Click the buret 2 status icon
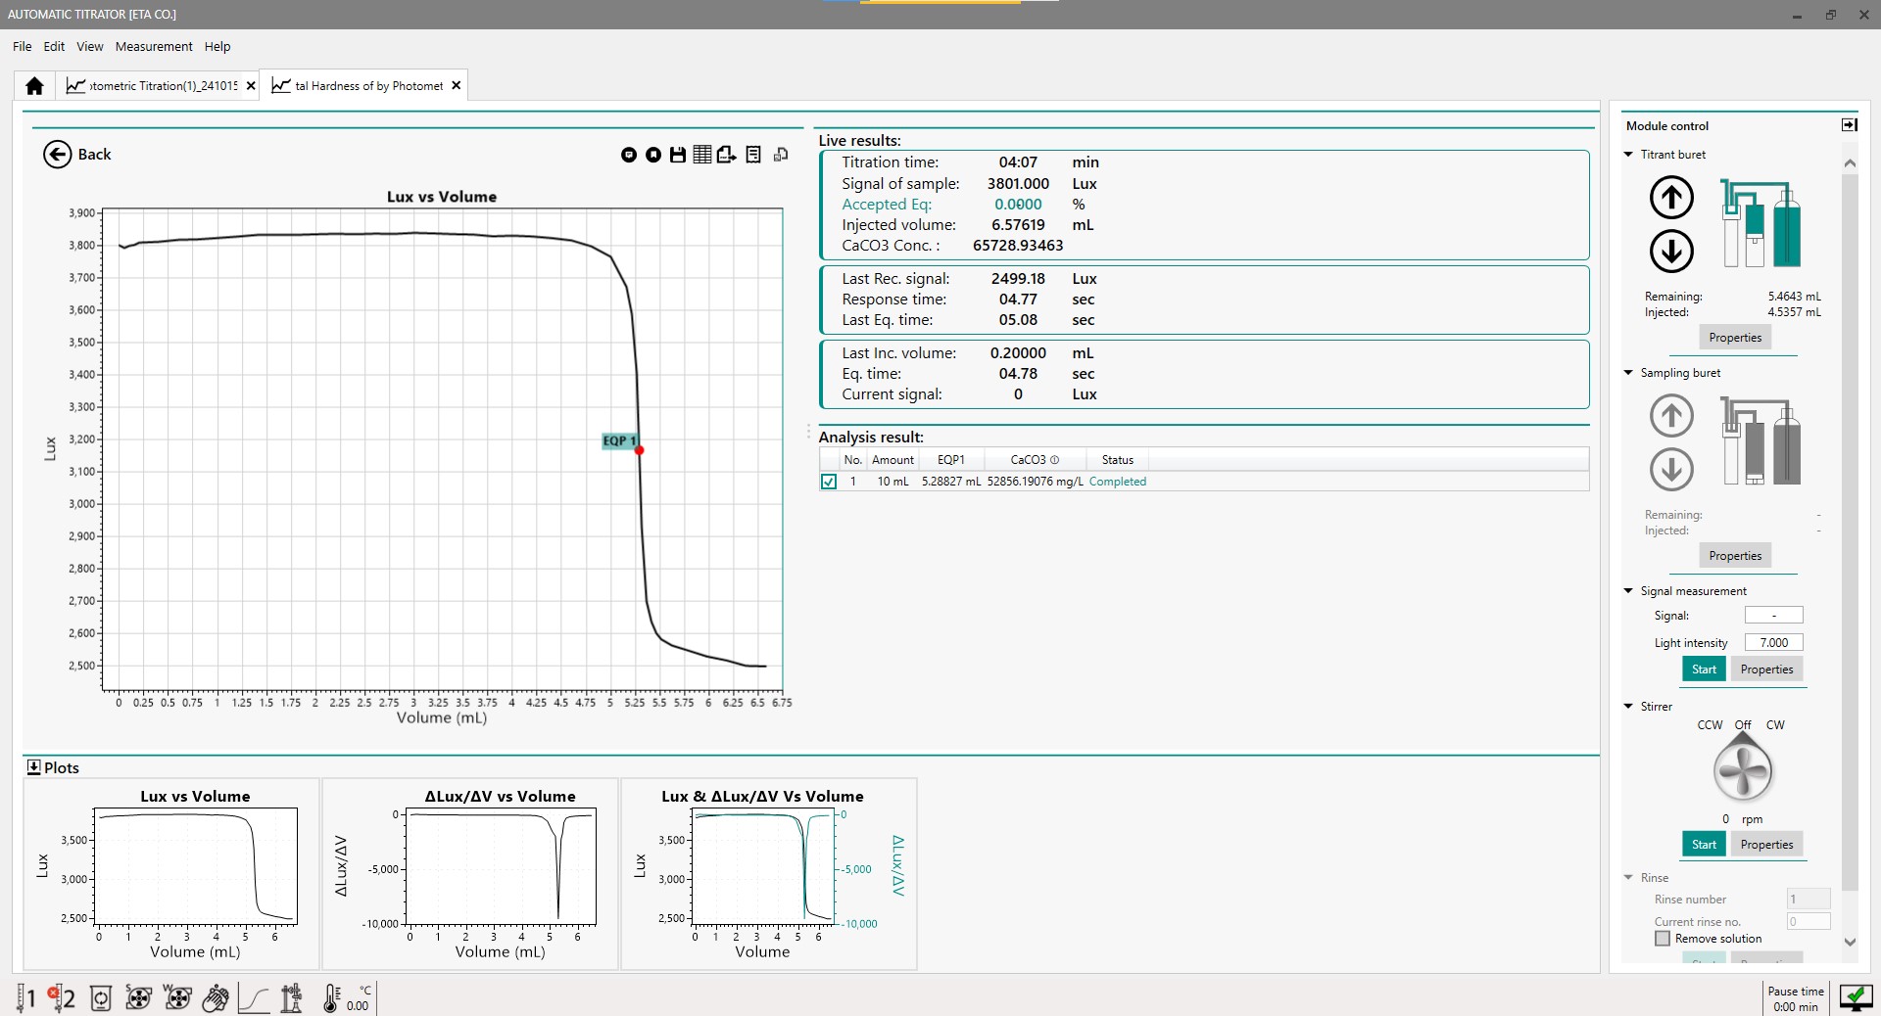 coord(61,997)
